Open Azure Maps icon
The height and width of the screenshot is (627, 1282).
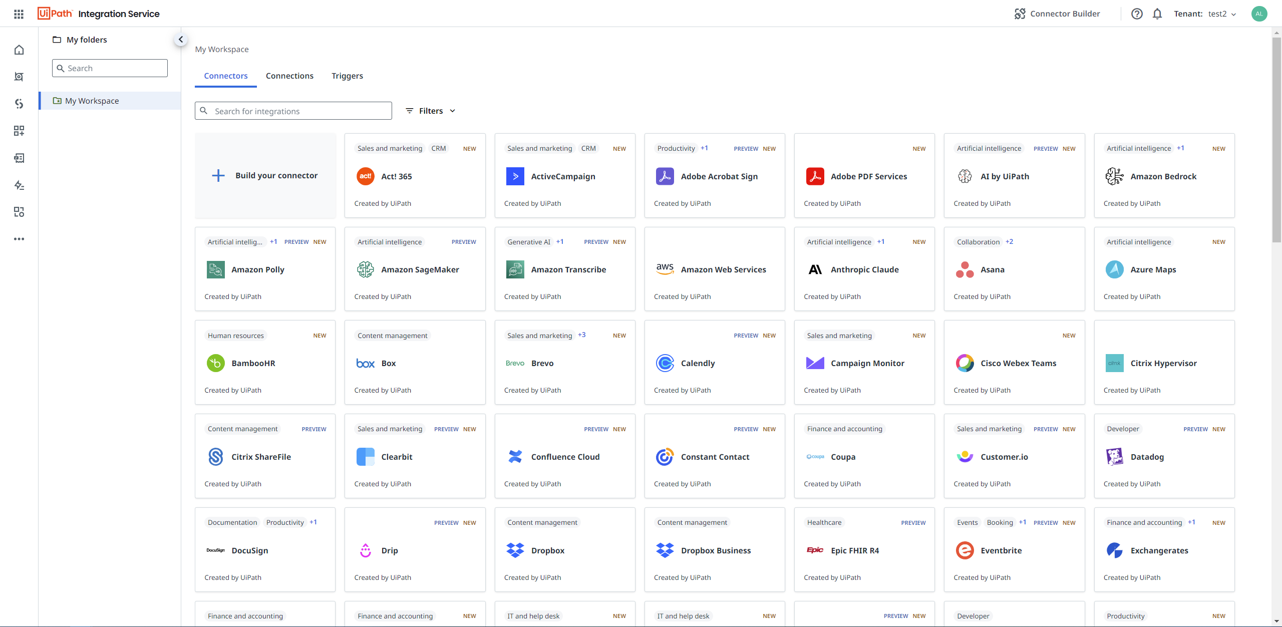point(1115,269)
